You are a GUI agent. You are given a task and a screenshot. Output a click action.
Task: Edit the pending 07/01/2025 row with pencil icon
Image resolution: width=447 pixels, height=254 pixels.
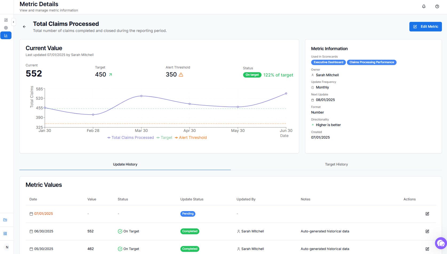428,213
